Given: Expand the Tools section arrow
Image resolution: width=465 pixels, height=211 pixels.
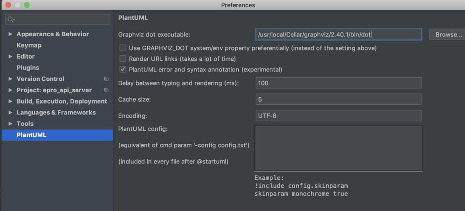Looking at the screenshot, I should (10, 124).
